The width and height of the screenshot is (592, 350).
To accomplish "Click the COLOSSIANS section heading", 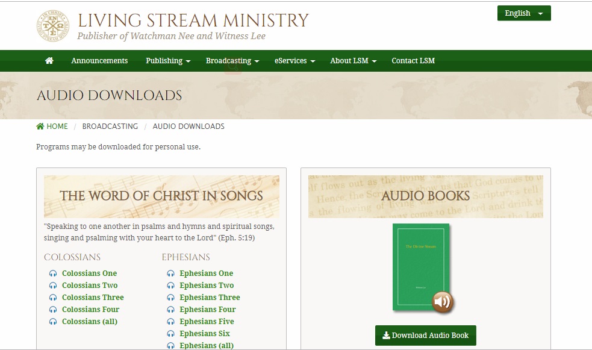I will point(72,257).
